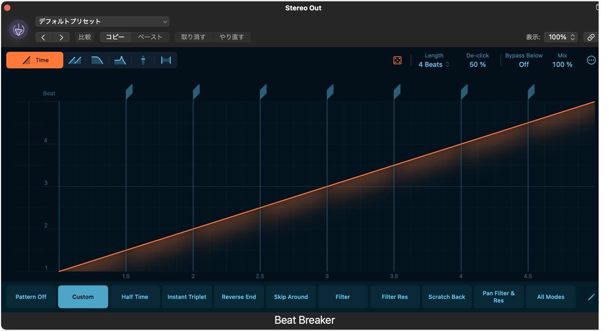Select the repeat sawtooth curve icon
This screenshot has height=331, width=609.
(x=75, y=60)
